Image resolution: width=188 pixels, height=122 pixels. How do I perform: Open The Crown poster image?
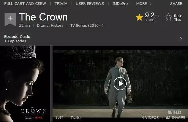tap(25, 84)
